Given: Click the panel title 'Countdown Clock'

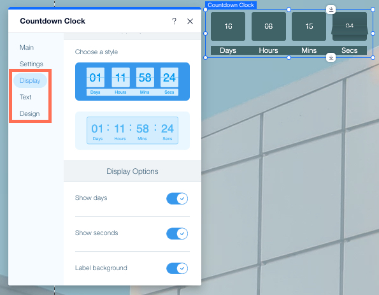Looking at the screenshot, I should click(x=52, y=21).
